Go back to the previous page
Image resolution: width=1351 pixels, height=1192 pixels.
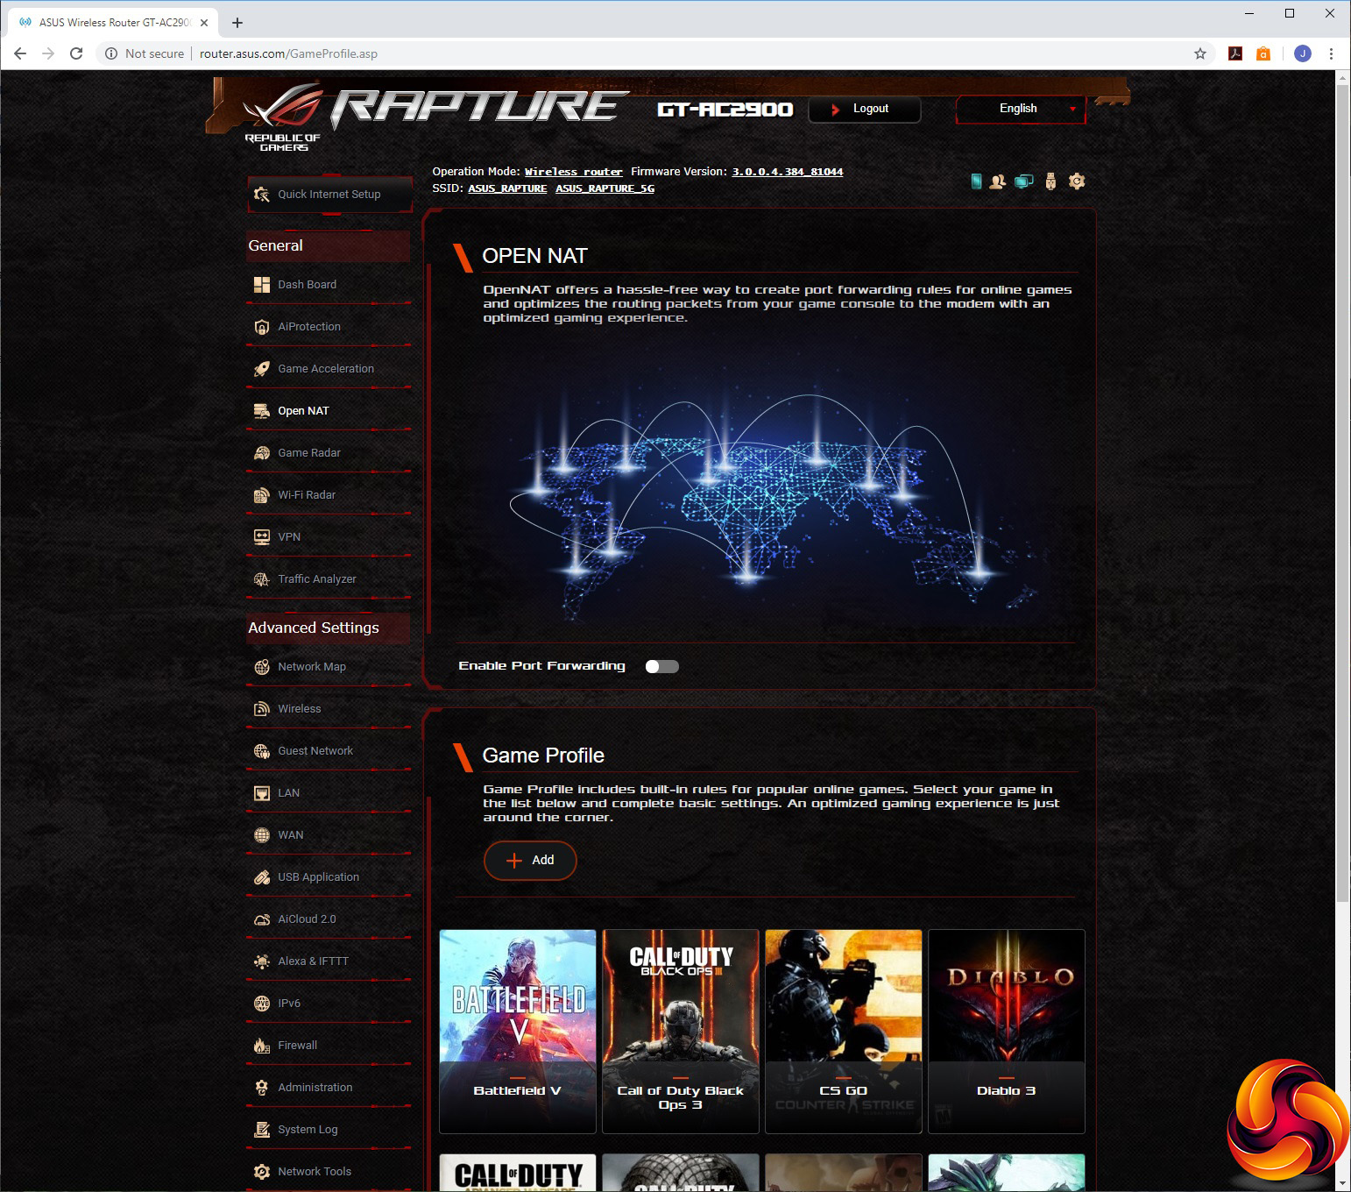pos(20,53)
